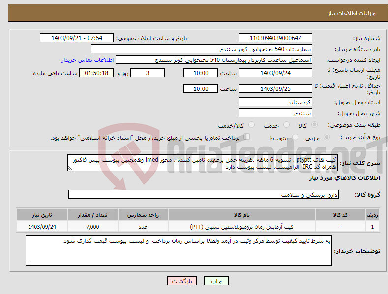Viewport: 388px width, 294px height.
Task: Click the resize handle of description textarea
Action: (x=70, y=168)
